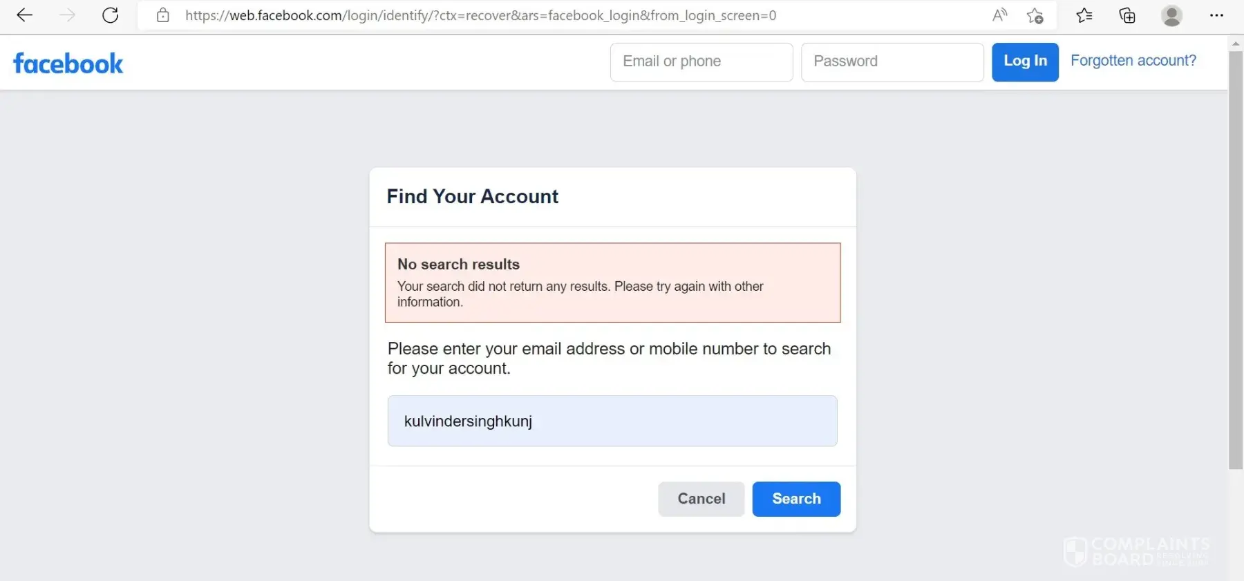Click the account search text field
The height and width of the screenshot is (581, 1244).
pyautogui.click(x=612, y=421)
